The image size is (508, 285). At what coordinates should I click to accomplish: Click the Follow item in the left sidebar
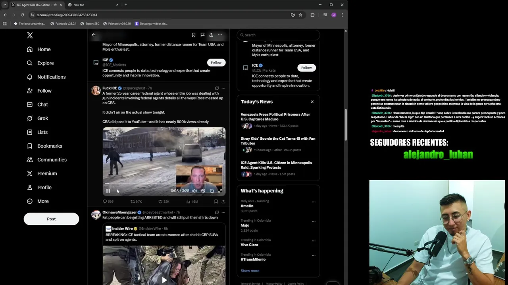tap(39, 91)
